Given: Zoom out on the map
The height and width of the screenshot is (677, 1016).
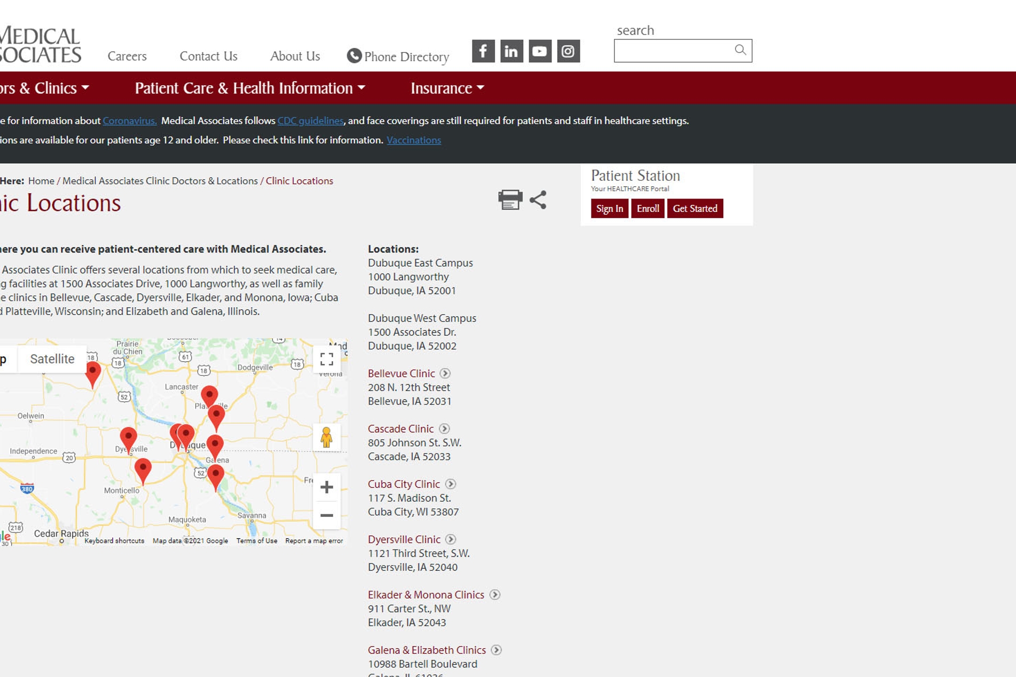Looking at the screenshot, I should pyautogui.click(x=326, y=515).
